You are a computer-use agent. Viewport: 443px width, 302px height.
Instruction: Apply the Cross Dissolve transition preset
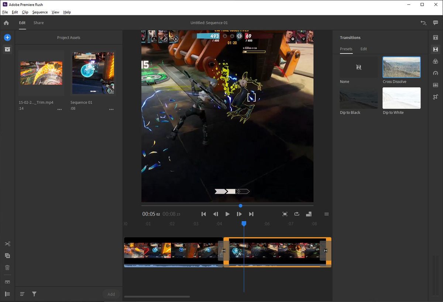coord(401,67)
